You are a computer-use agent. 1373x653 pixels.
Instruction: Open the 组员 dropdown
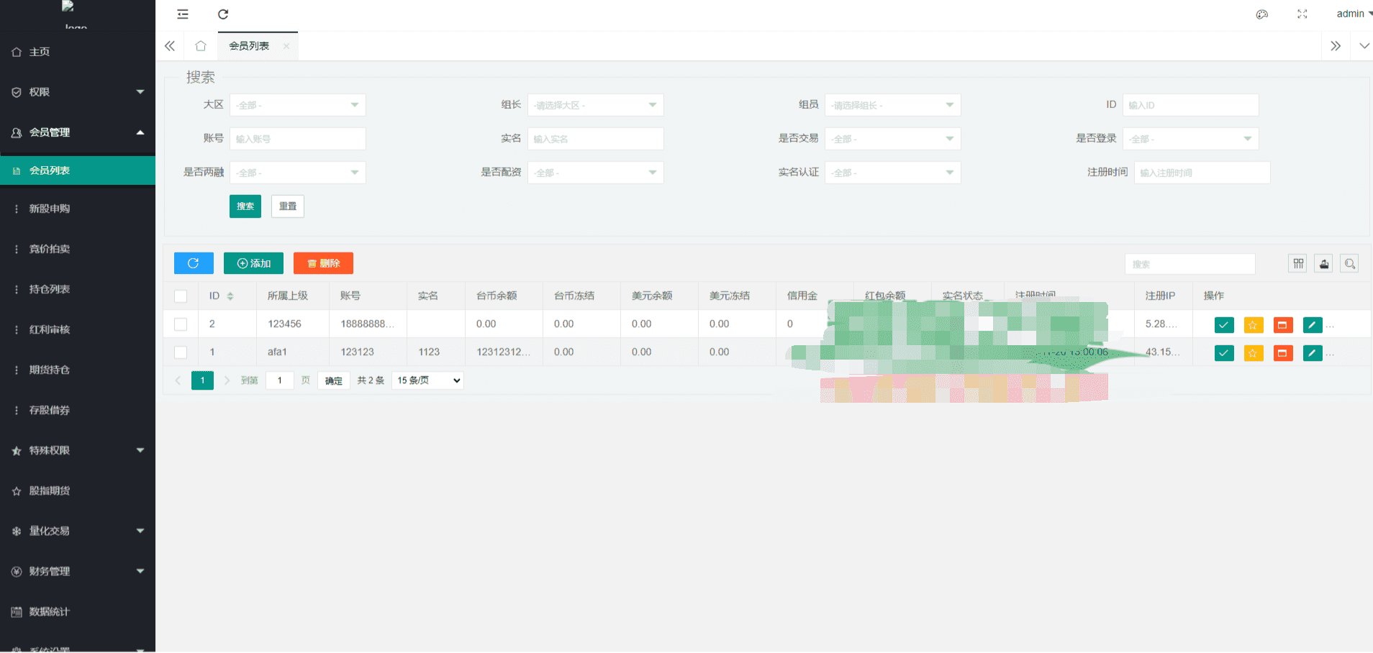tap(893, 105)
